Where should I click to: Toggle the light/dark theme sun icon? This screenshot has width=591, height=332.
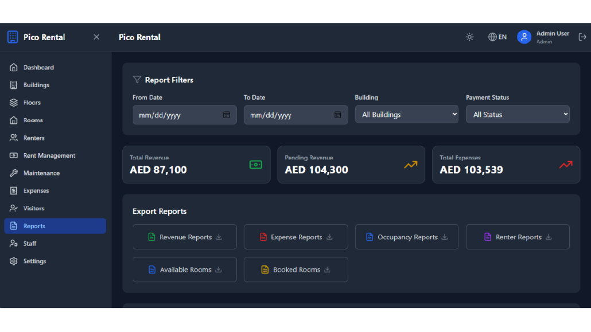click(469, 37)
